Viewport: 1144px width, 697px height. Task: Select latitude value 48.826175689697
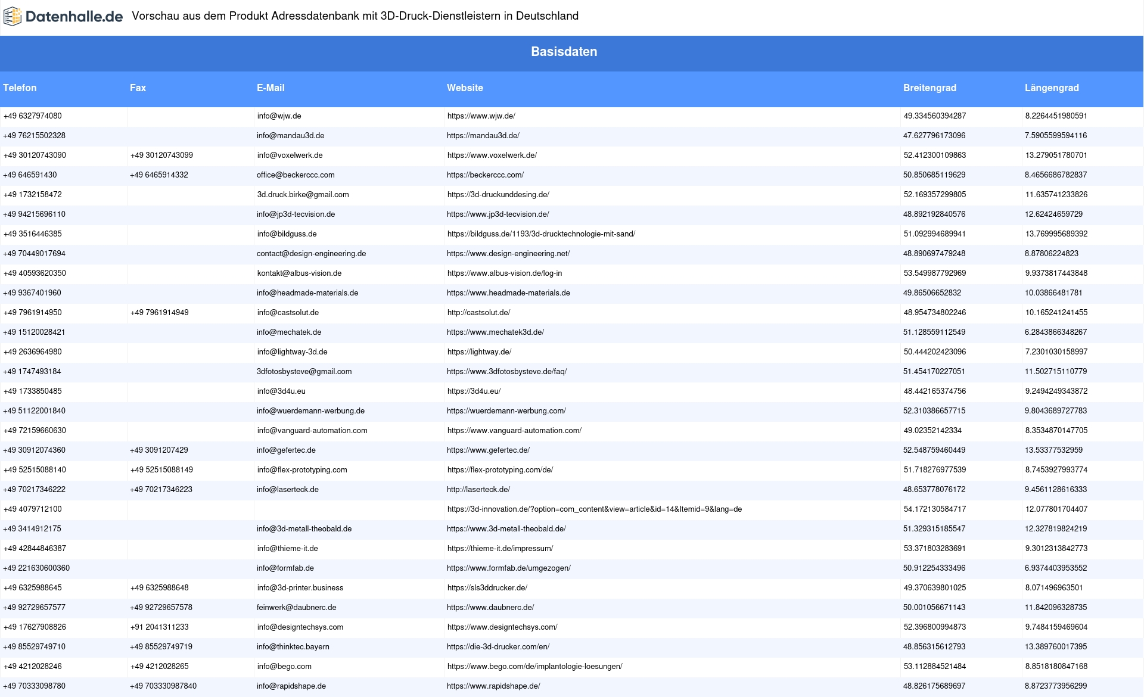point(934,686)
